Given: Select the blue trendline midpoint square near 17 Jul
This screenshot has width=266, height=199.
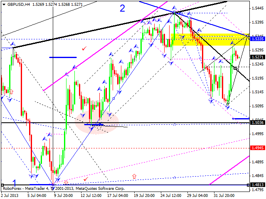Looking at the screenshot, I should tap(113, 98).
